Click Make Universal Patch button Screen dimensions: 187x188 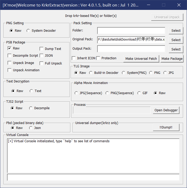coord(141,59)
